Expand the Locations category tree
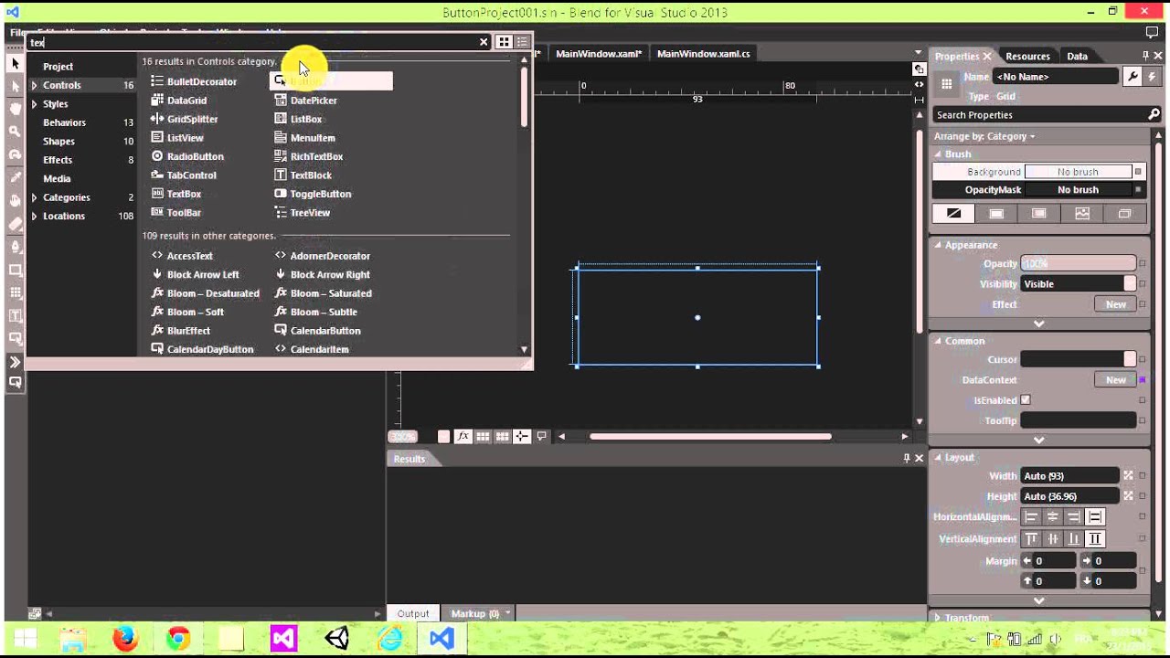This screenshot has width=1170, height=658. tap(34, 217)
